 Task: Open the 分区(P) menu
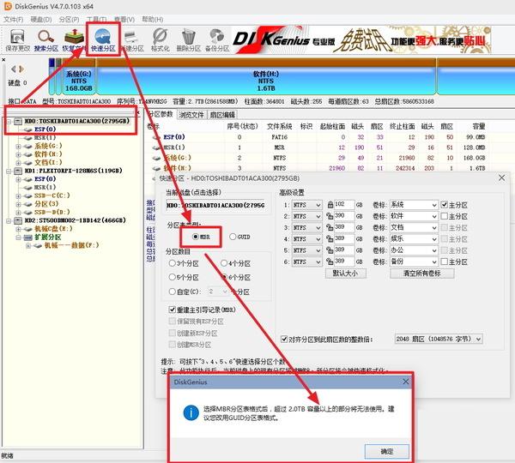click(x=69, y=20)
